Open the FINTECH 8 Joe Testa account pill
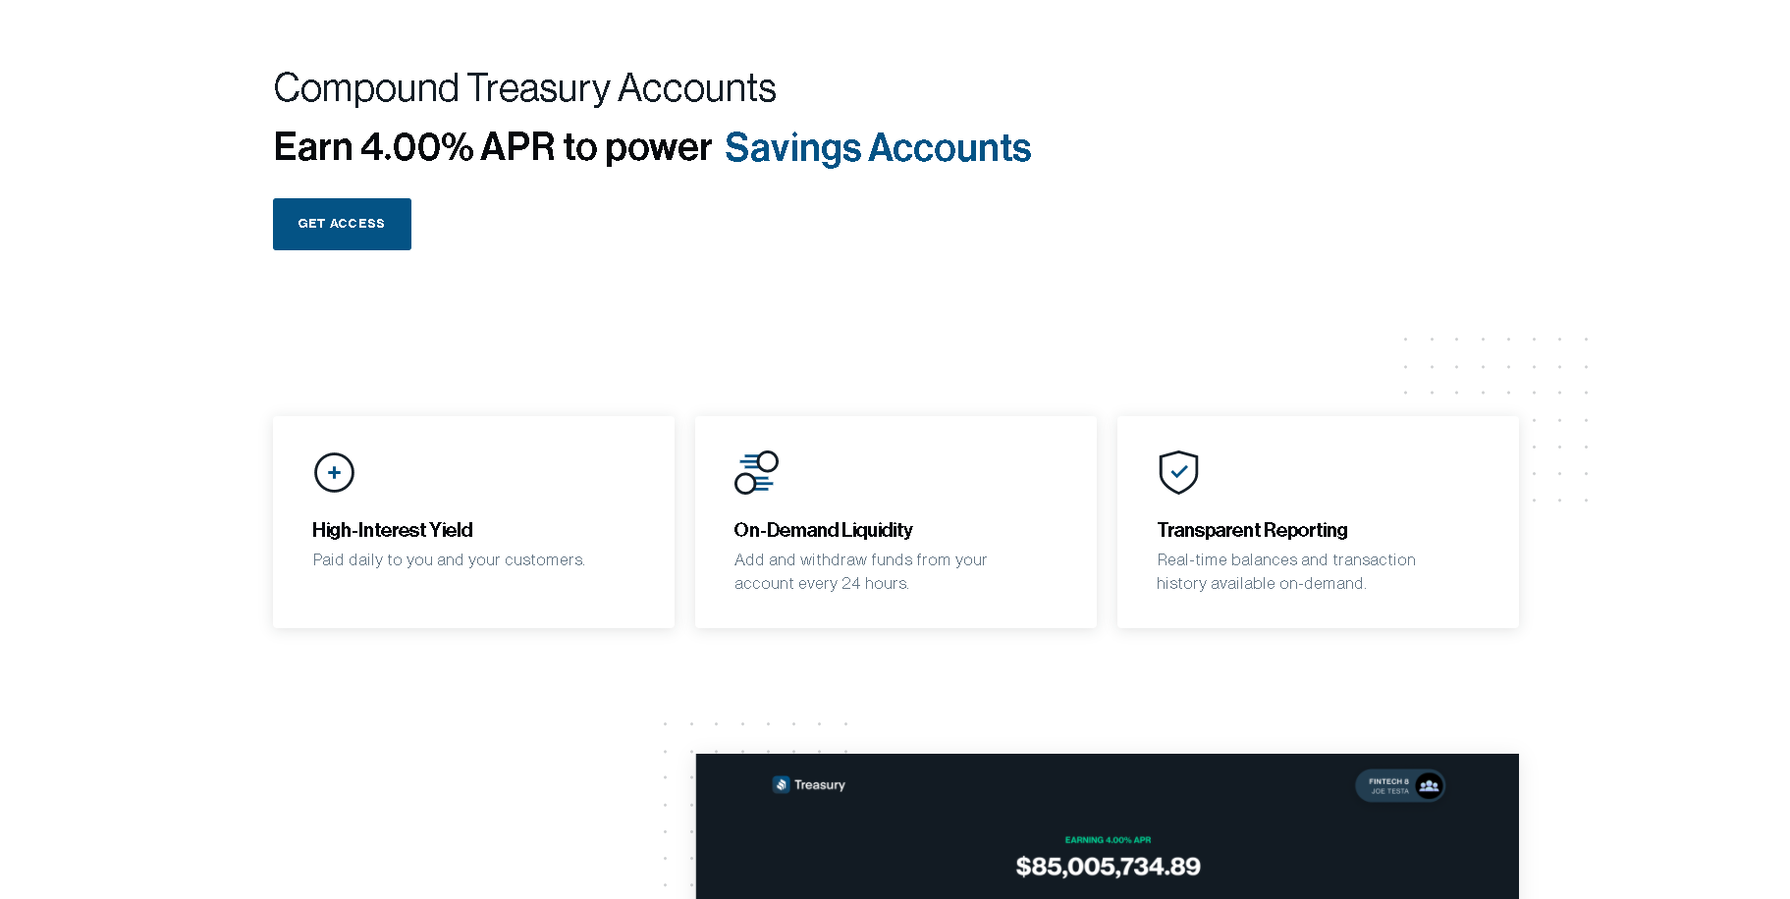This screenshot has height=899, width=1790. click(1400, 785)
